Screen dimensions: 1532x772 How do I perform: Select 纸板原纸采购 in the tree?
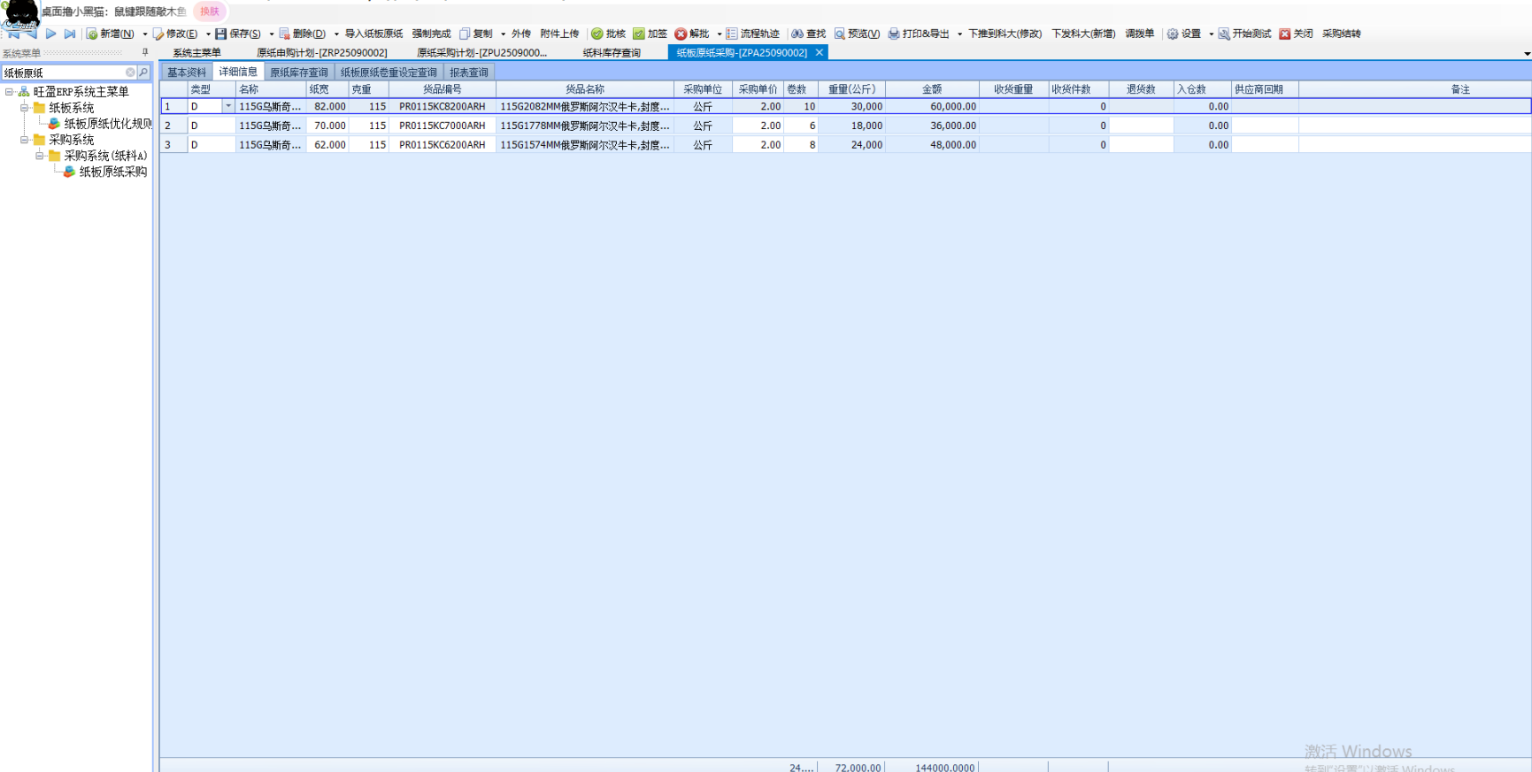113,172
